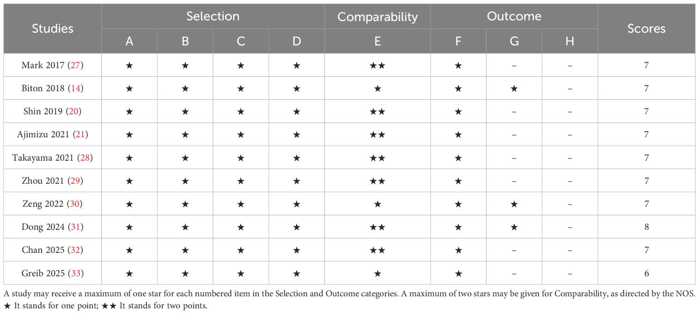Click column E single star for Greib 2025

[x=377, y=273]
